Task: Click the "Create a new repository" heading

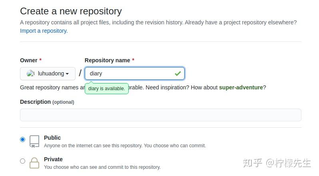Action: pyautogui.click(x=71, y=11)
